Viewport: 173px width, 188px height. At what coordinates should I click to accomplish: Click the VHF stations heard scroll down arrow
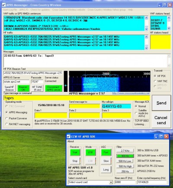pos(169,29)
